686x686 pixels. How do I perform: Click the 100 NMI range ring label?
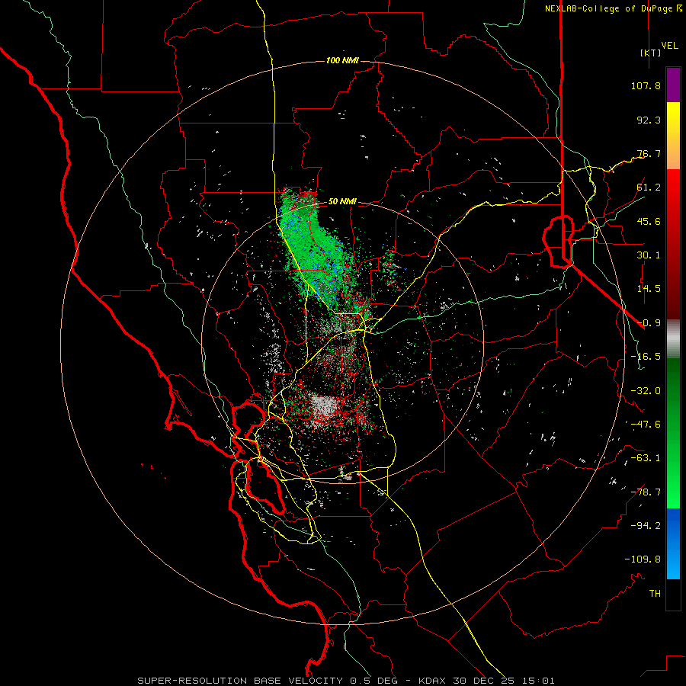342,60
